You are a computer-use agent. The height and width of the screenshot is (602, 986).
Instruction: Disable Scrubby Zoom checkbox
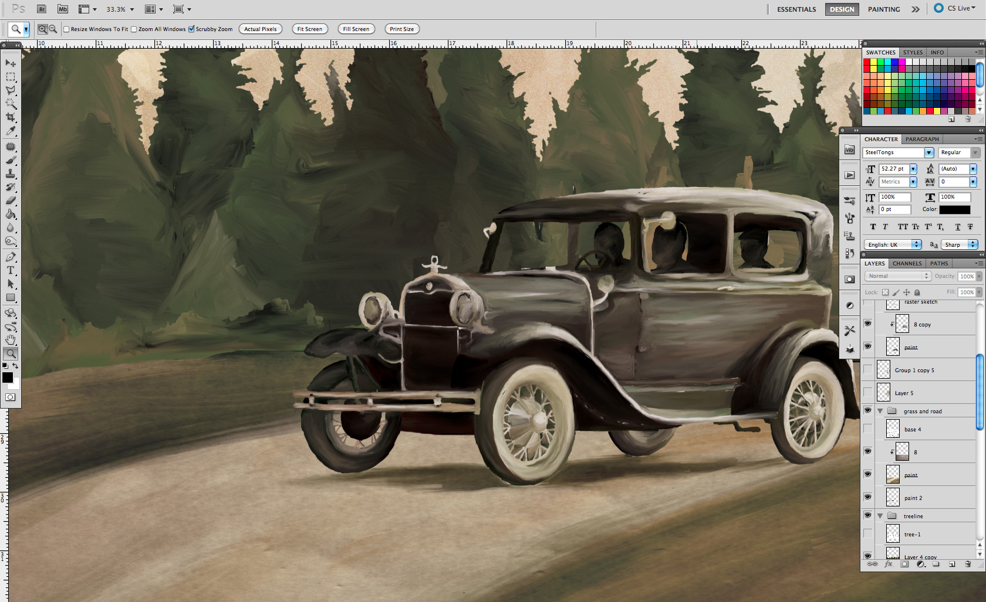(191, 29)
